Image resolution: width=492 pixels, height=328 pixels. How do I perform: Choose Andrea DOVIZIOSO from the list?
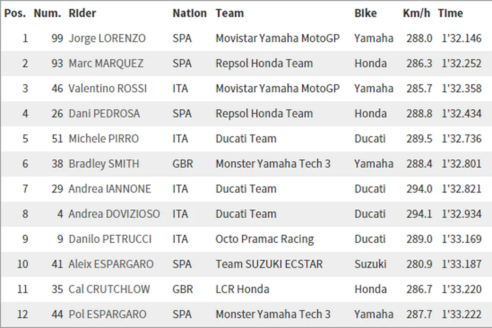(x=114, y=214)
